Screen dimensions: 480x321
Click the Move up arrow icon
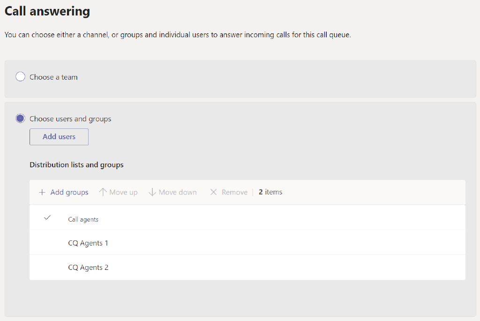[102, 192]
